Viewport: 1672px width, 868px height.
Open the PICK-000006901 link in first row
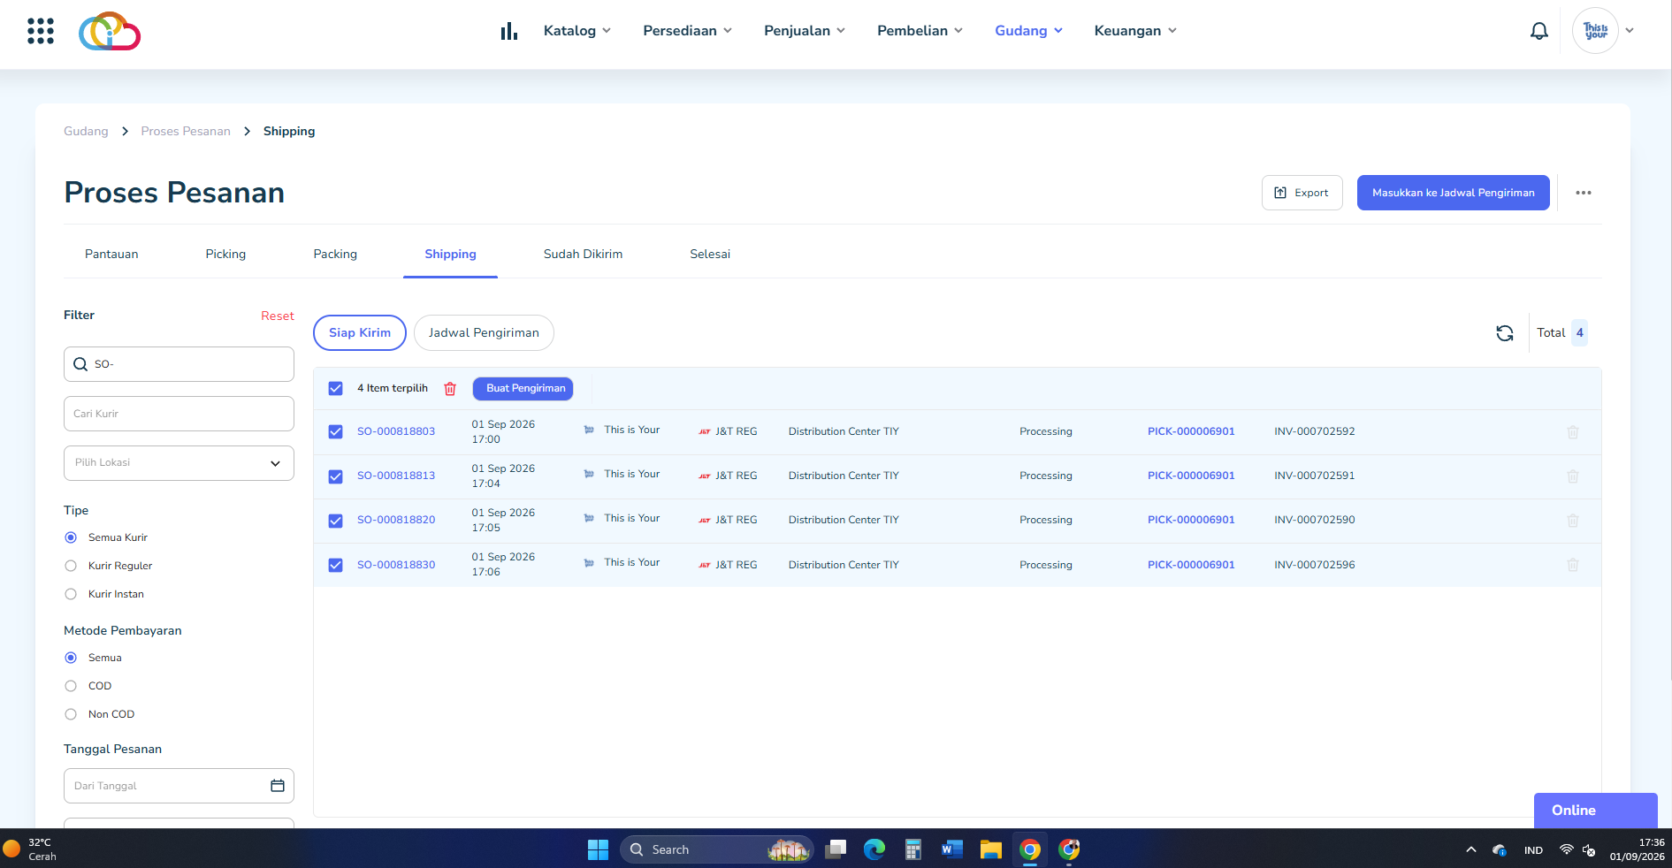click(x=1191, y=432)
